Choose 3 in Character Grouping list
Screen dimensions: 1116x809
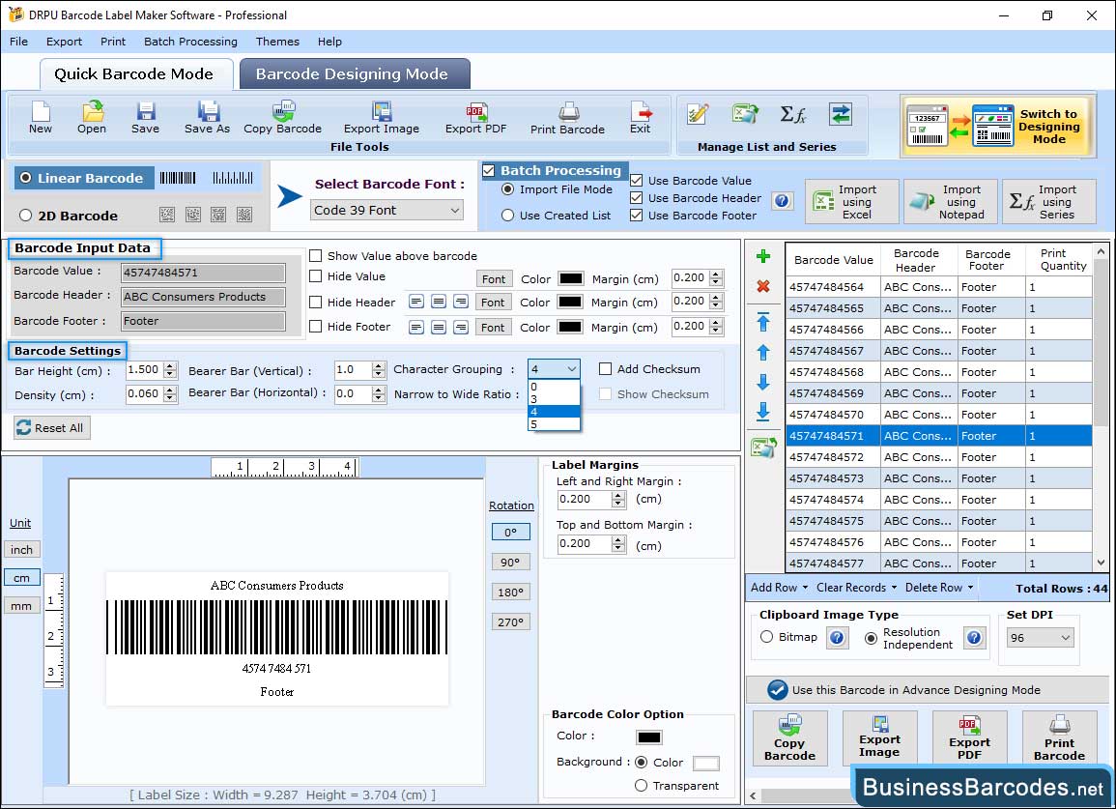554,399
